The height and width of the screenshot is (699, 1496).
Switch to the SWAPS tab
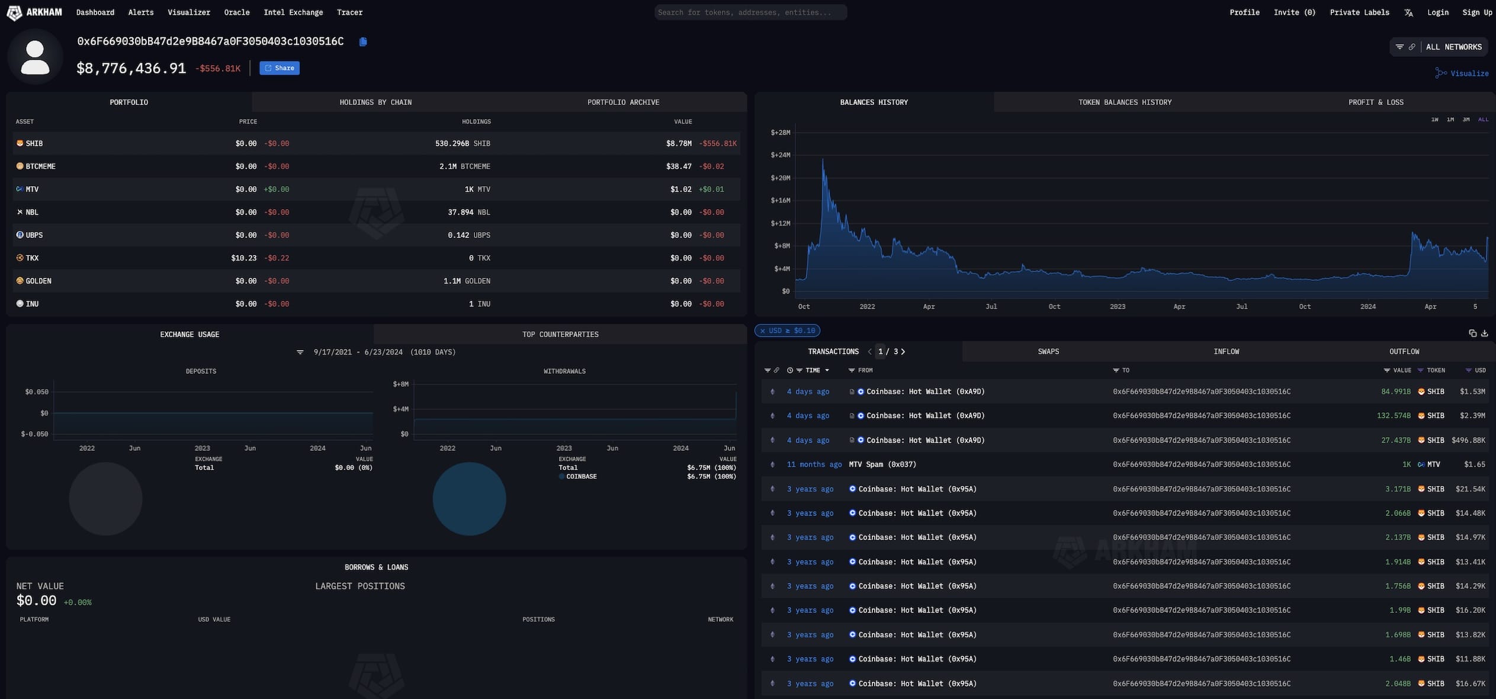1048,352
